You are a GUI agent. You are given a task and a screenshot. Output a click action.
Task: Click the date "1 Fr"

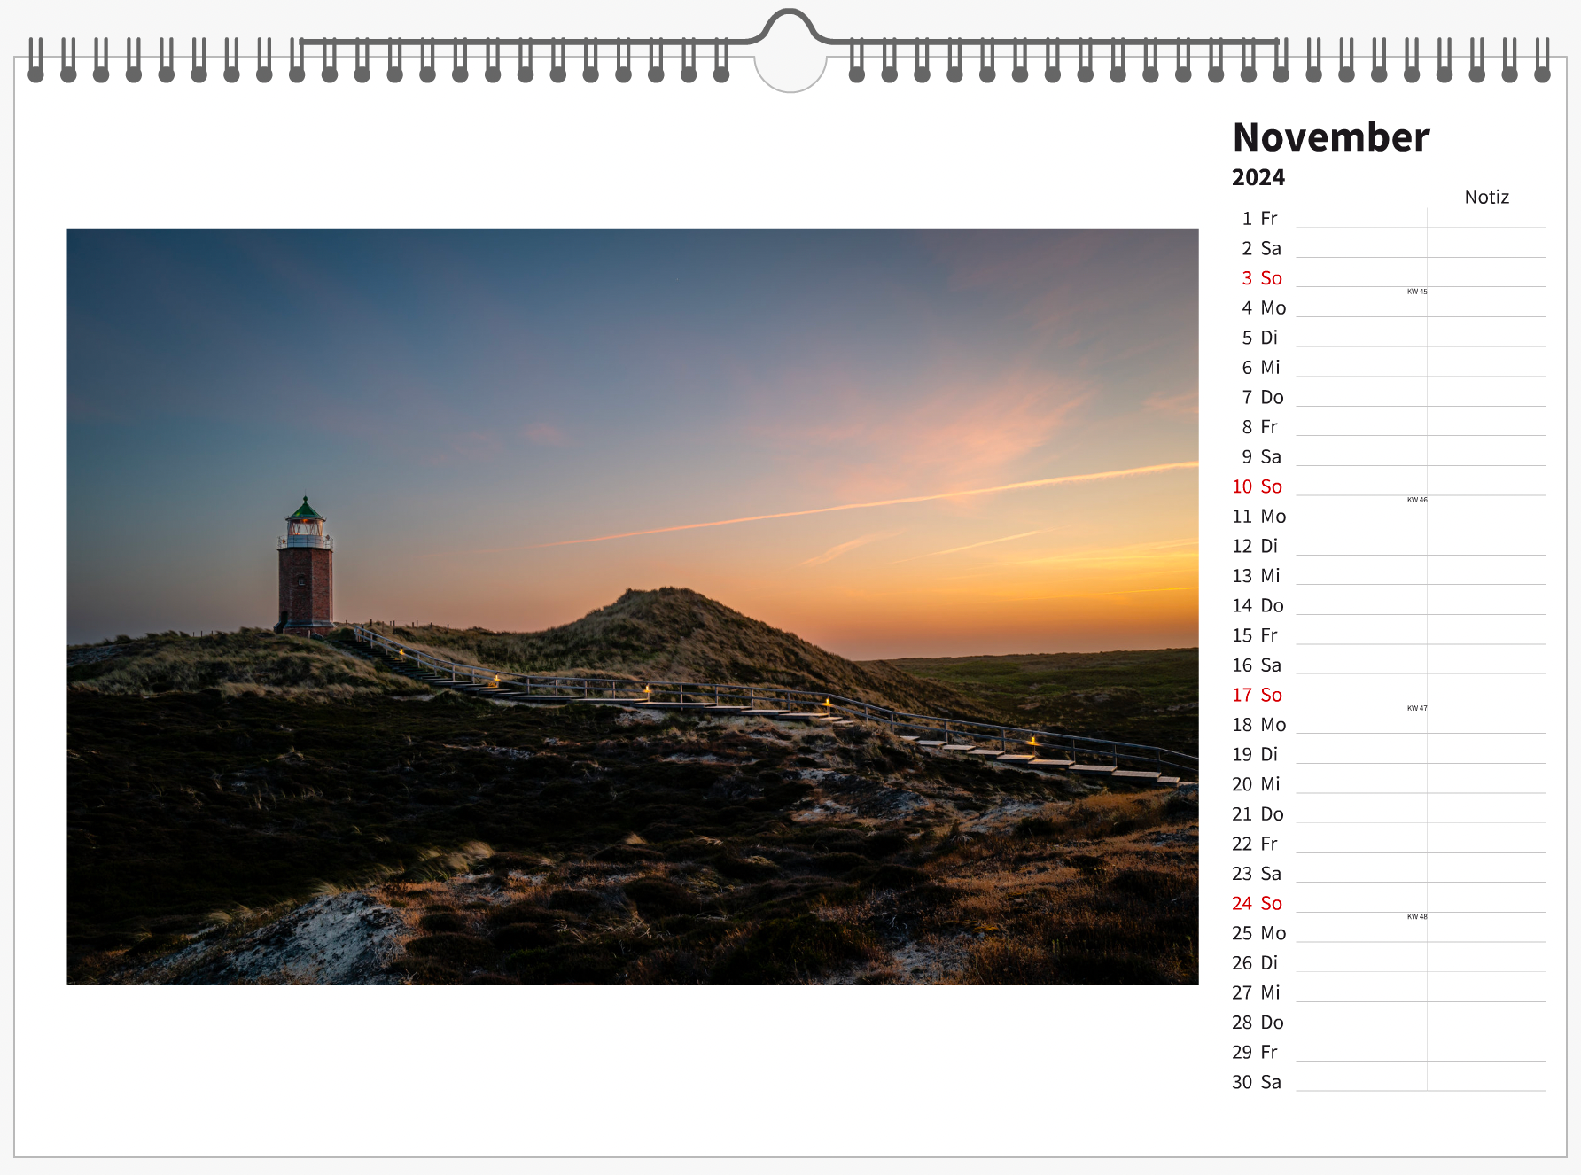pos(1259,218)
